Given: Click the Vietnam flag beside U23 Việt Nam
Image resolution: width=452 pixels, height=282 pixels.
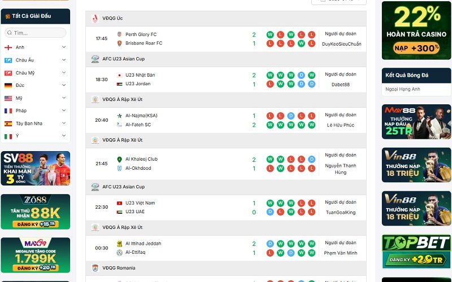Looking at the screenshot, I should (119, 203).
